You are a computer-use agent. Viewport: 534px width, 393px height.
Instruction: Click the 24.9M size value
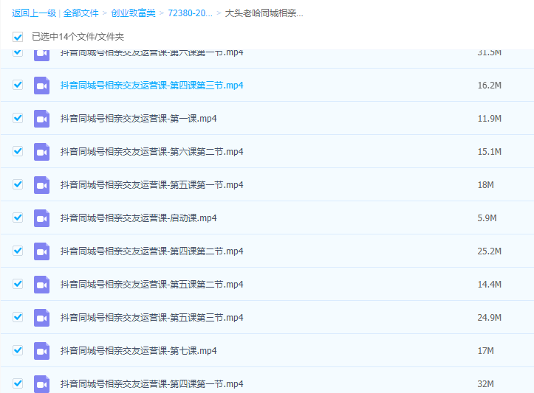click(x=490, y=318)
